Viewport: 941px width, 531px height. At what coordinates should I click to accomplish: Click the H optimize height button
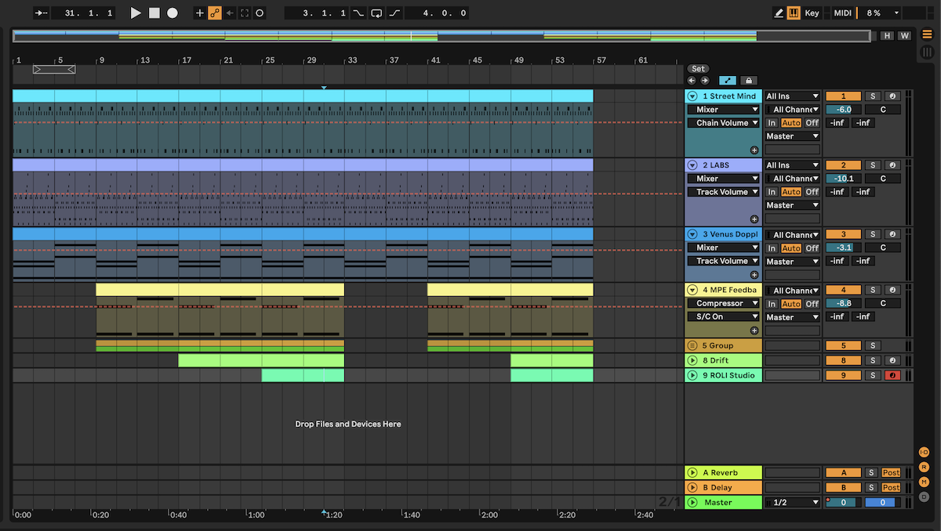pos(887,35)
